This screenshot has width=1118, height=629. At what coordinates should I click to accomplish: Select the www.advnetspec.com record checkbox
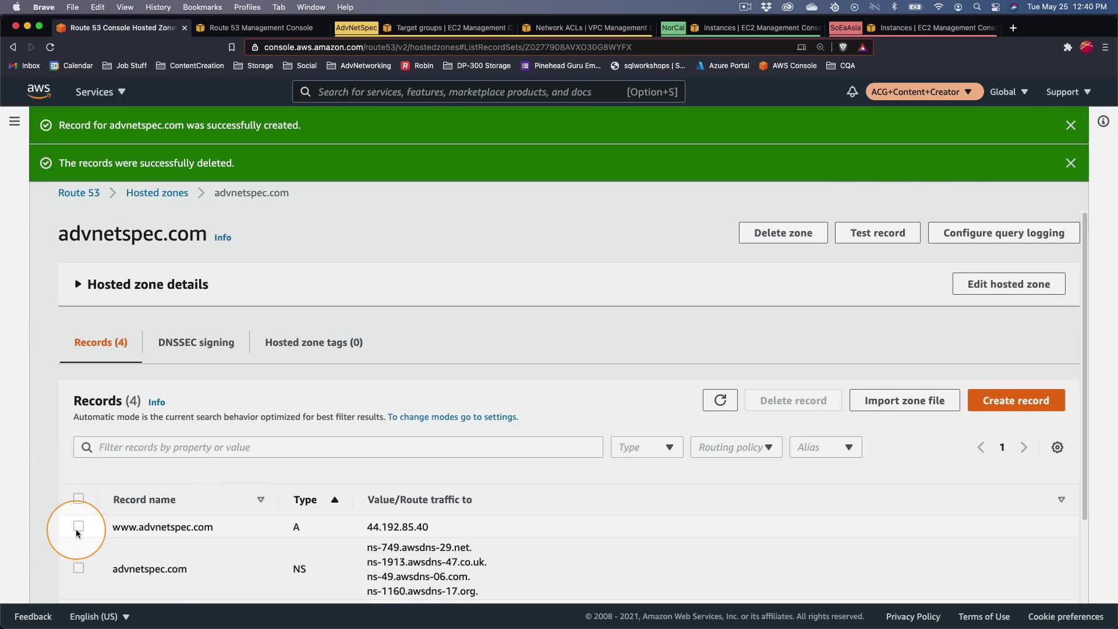tap(79, 526)
